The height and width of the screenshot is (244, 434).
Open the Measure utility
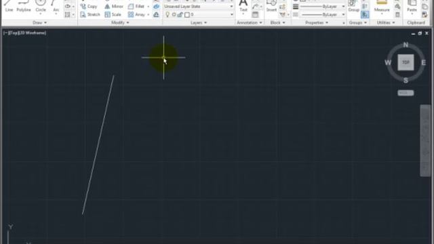click(x=382, y=6)
